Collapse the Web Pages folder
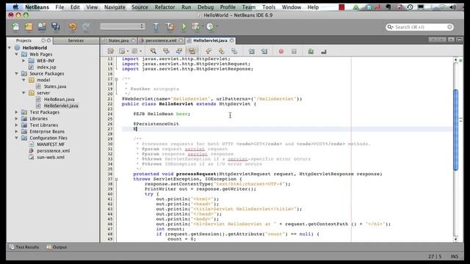This screenshot has height=264, width=470. (x=16, y=54)
